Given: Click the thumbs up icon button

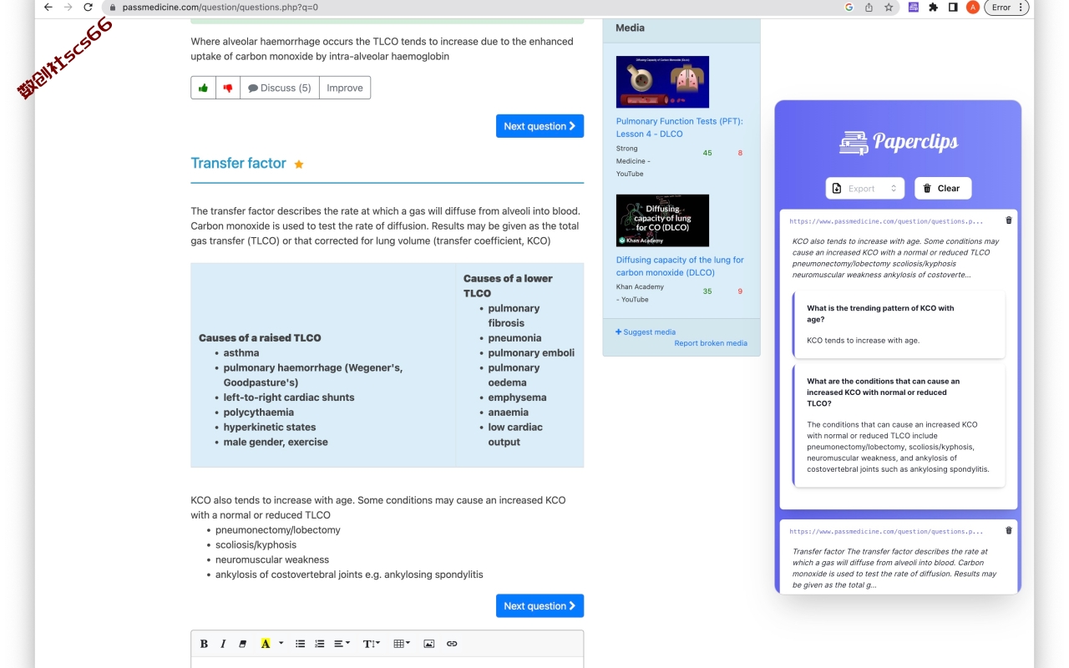Looking at the screenshot, I should click(x=203, y=88).
